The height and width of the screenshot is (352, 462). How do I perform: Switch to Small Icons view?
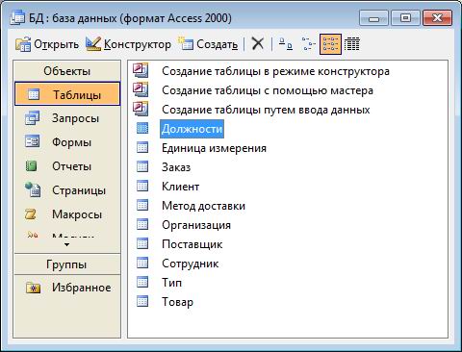pos(308,44)
